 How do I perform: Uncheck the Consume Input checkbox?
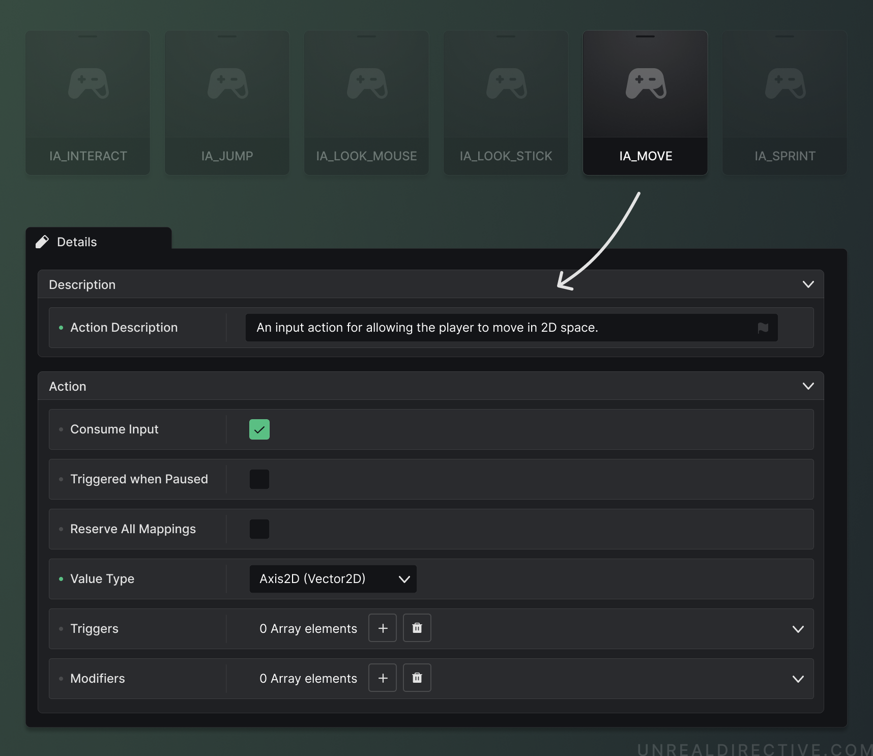tap(259, 429)
